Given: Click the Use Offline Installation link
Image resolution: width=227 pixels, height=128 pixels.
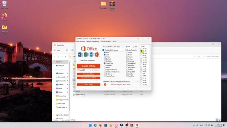Looking at the screenshot, I should coord(88,60).
